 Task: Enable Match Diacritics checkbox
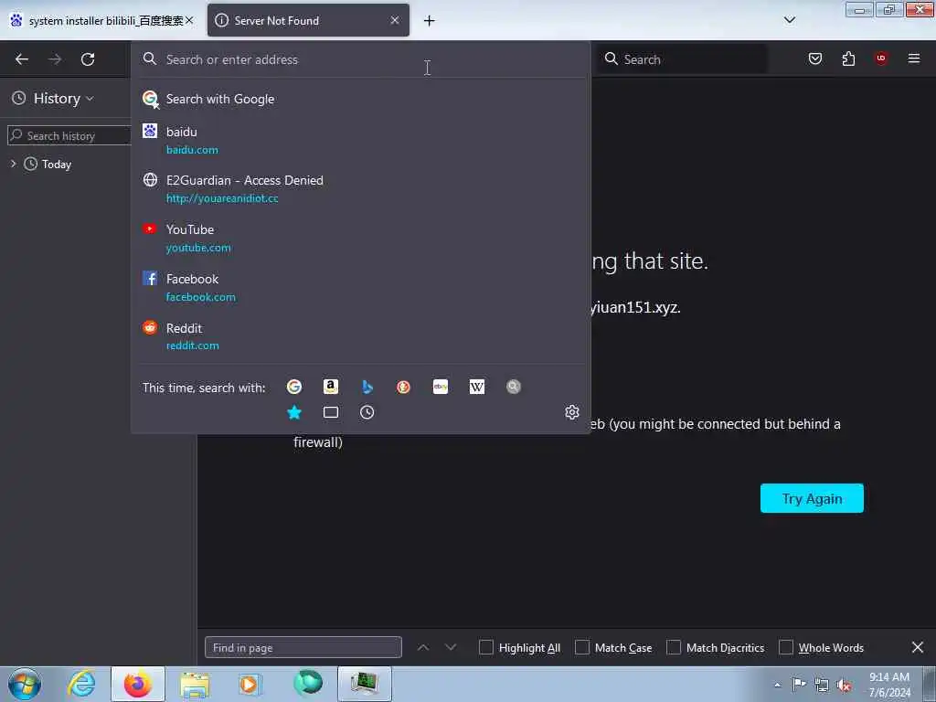pos(674,648)
